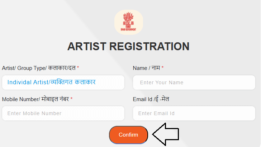Click the Hindi 'नाम' label text
Image resolution: width=261 pixels, height=147 pixels.
point(156,68)
